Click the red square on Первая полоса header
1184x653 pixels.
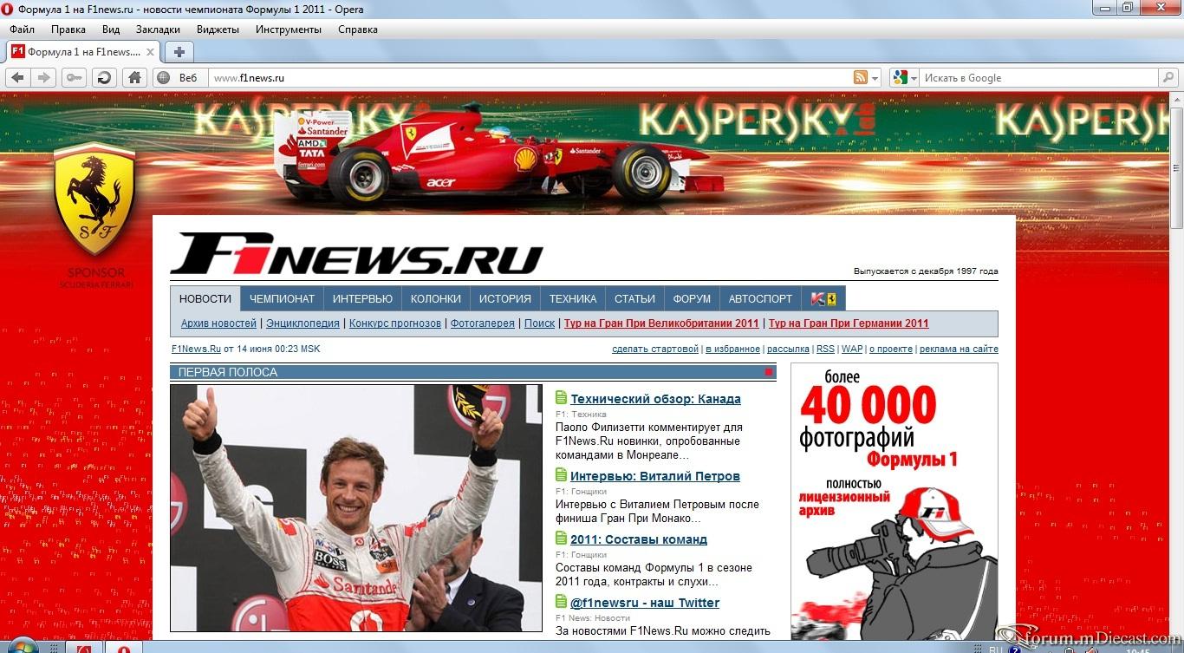click(768, 372)
